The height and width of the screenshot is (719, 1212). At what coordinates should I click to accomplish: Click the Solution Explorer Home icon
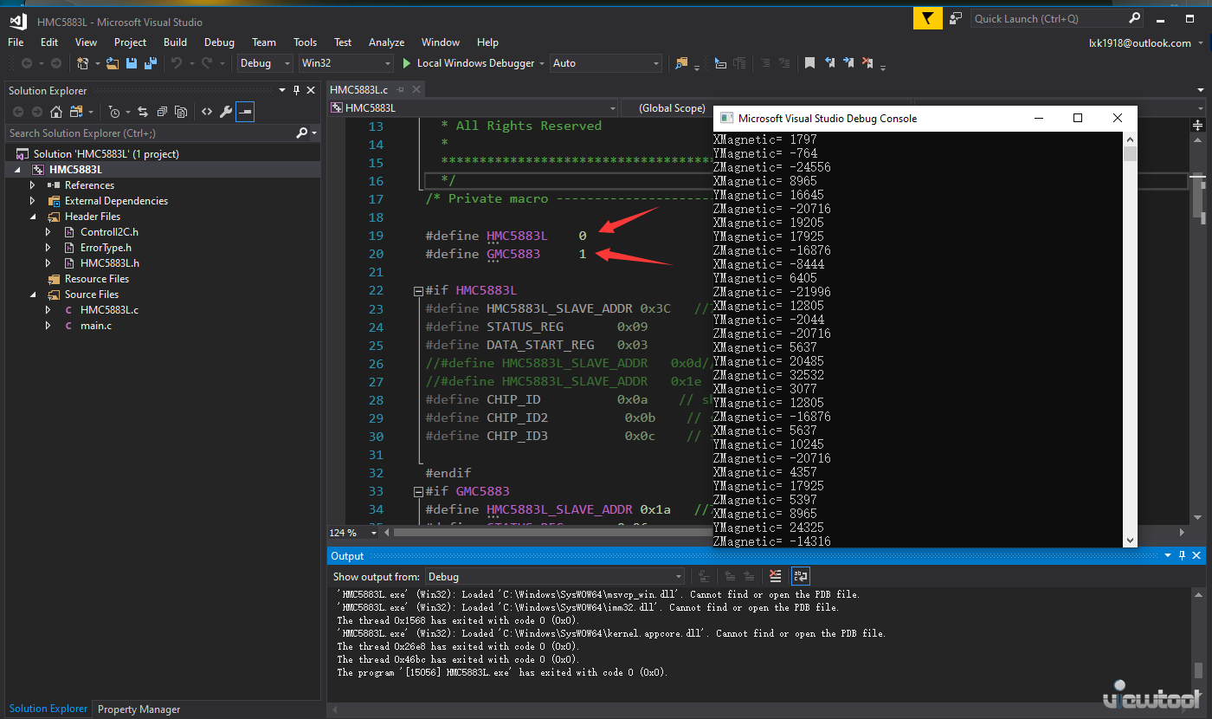(x=56, y=112)
